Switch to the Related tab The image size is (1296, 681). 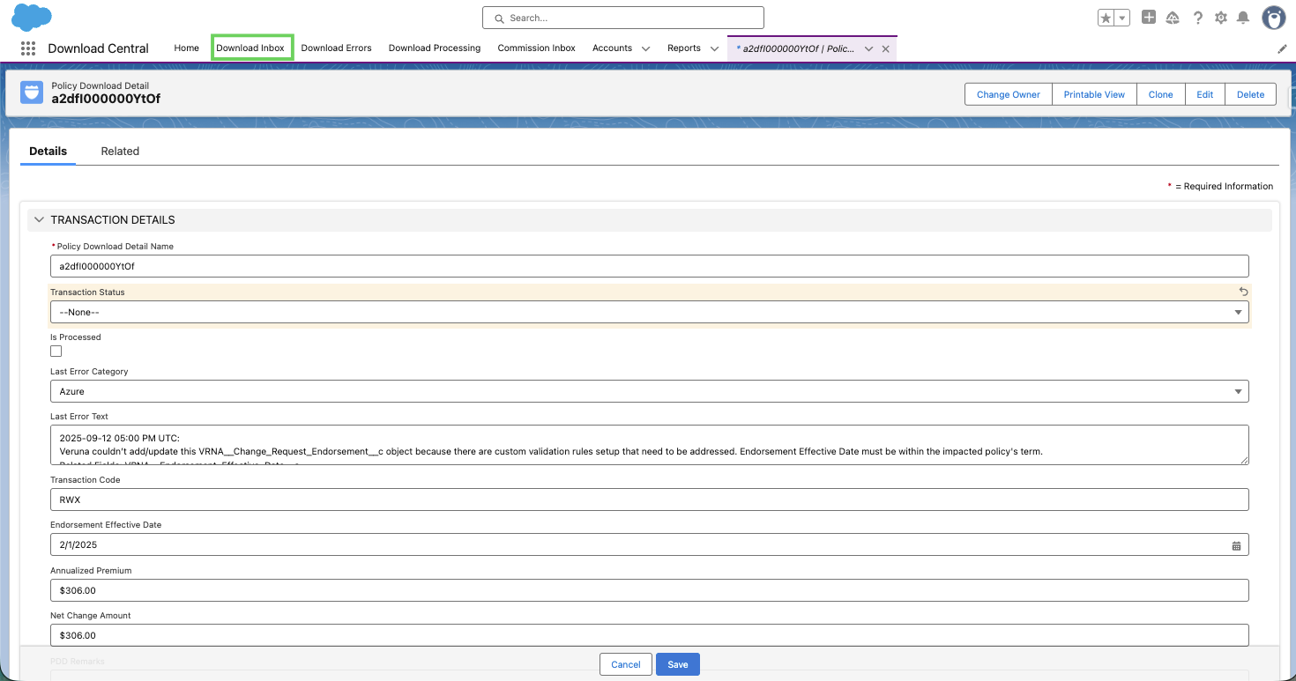click(x=120, y=152)
